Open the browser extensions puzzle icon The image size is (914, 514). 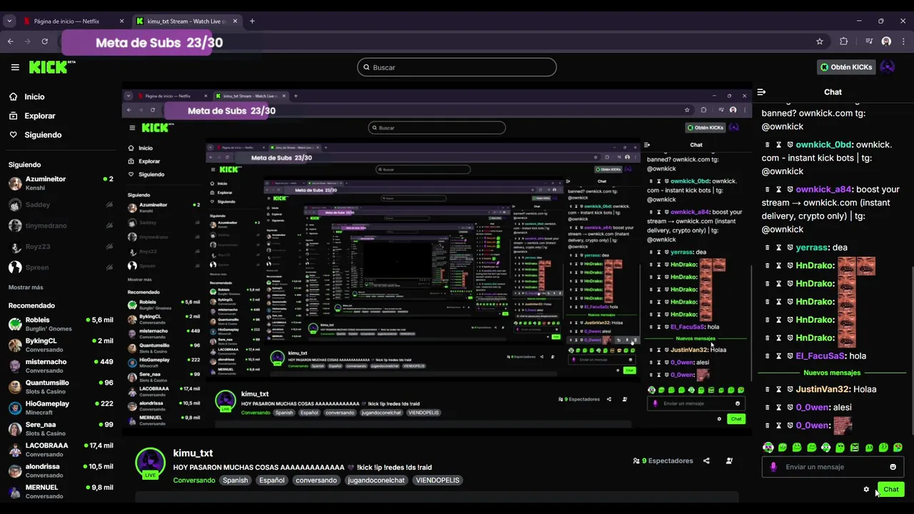pos(843,41)
